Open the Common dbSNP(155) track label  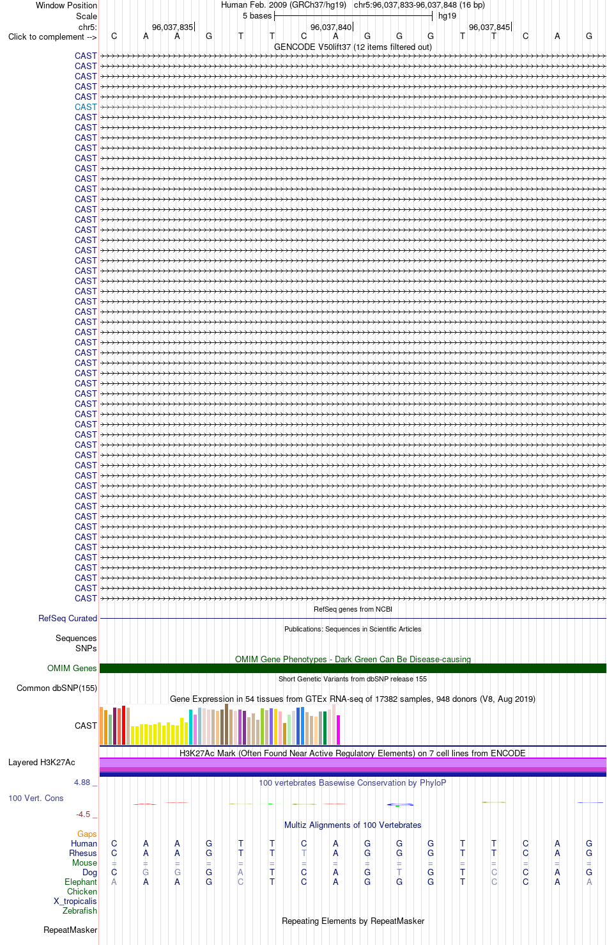57,688
